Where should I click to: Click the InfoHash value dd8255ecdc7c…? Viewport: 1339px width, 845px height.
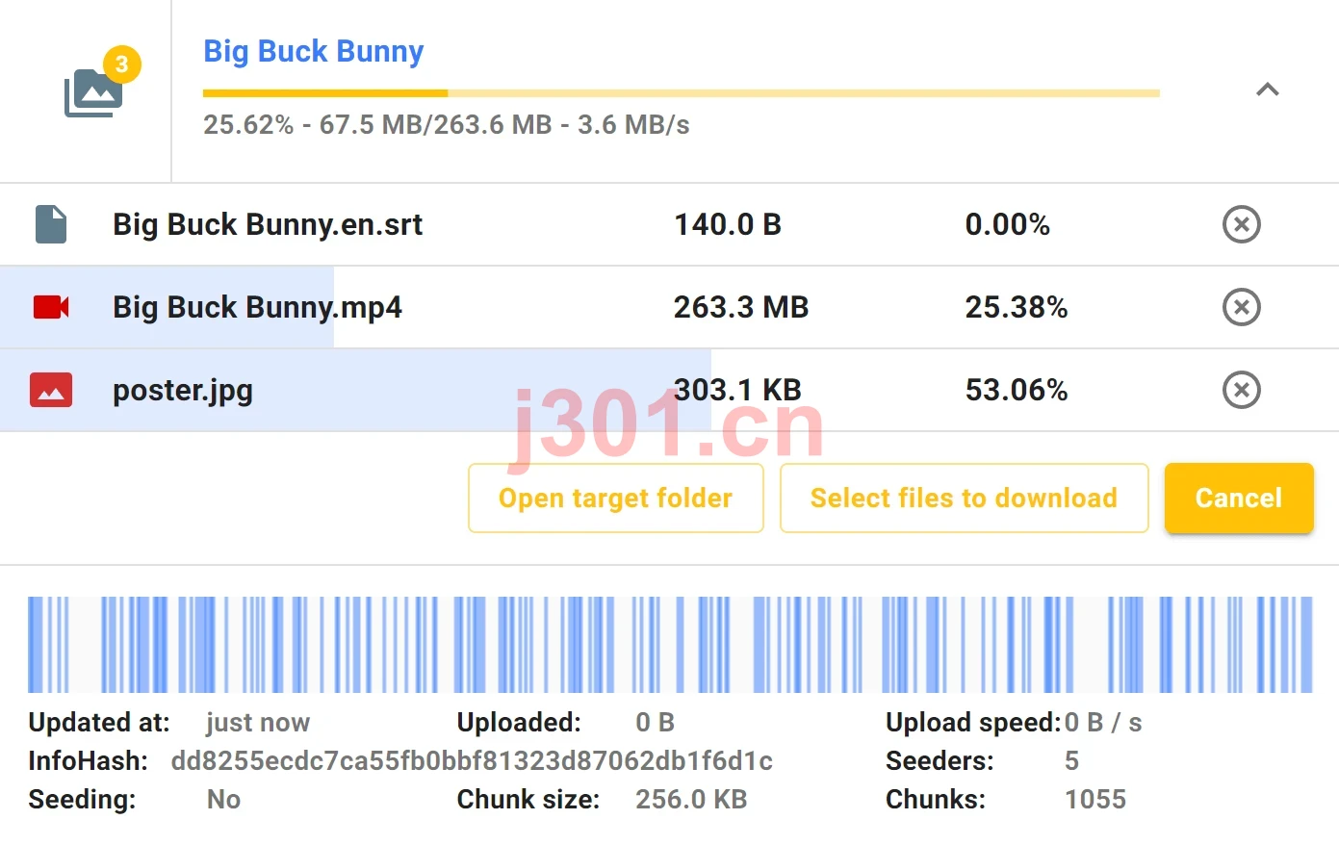pyautogui.click(x=472, y=761)
